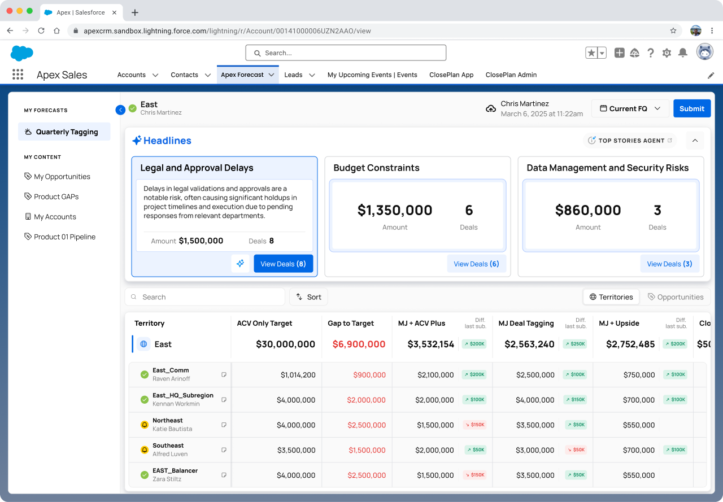Click the sparkle AI icon in Legal card

click(240, 264)
